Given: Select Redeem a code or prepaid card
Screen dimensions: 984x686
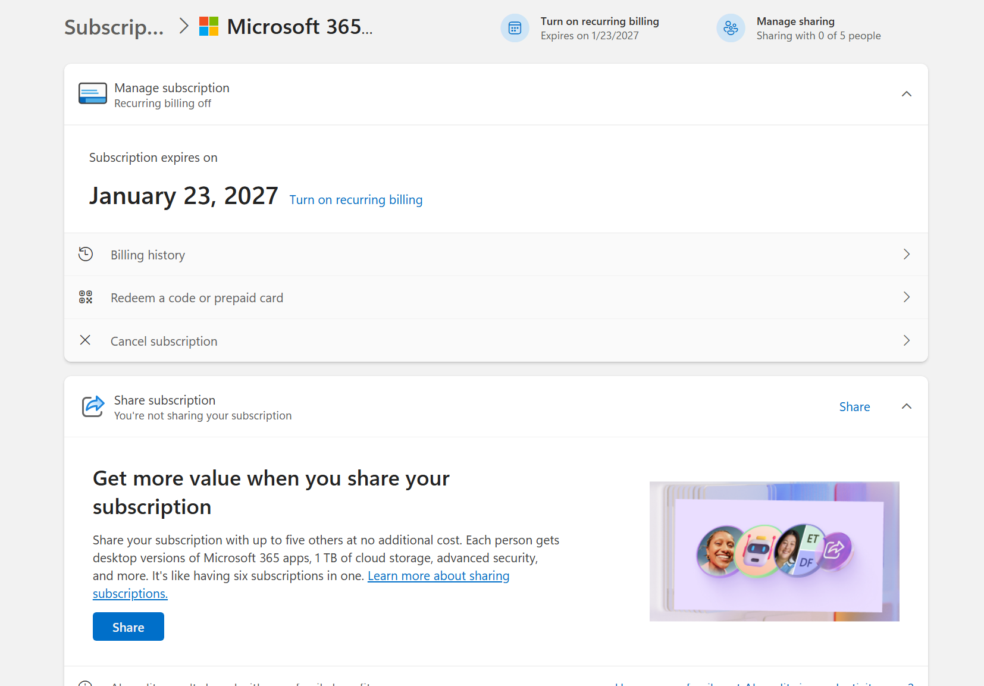Looking at the screenshot, I should coord(197,298).
